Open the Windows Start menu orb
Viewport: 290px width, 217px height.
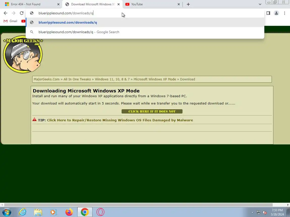point(7,212)
